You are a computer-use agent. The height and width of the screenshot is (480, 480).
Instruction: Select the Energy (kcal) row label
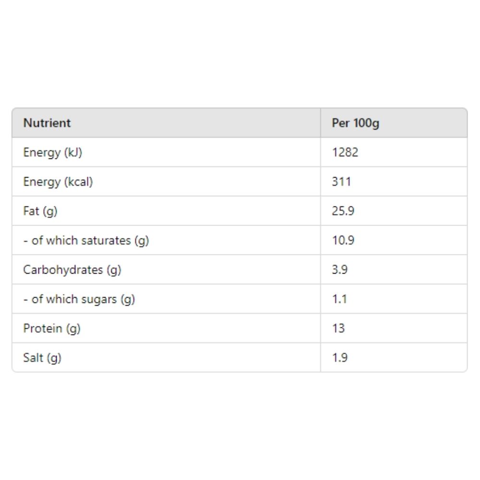[58, 182]
